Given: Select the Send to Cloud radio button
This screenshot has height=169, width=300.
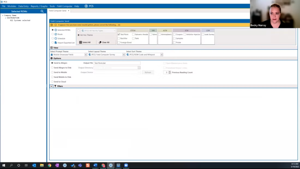Looking at the screenshot, I should coord(52,81).
